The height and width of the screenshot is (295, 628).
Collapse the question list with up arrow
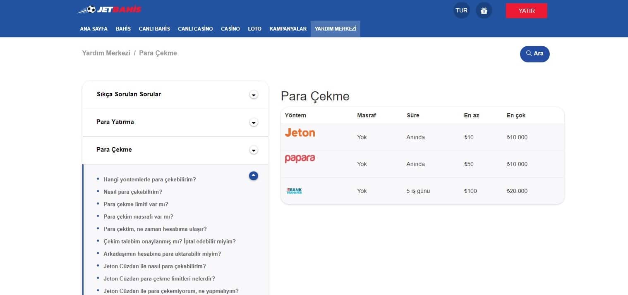click(254, 176)
